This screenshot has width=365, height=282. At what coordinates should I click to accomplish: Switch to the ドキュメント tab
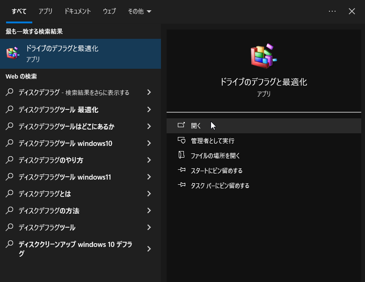coord(78,11)
